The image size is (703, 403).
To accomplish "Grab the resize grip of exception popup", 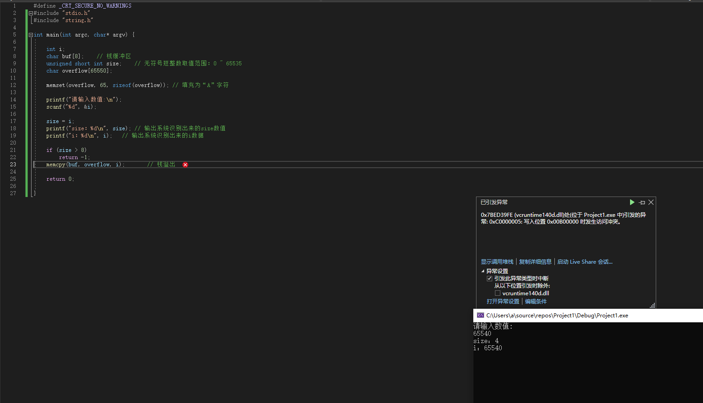I will coord(652,306).
